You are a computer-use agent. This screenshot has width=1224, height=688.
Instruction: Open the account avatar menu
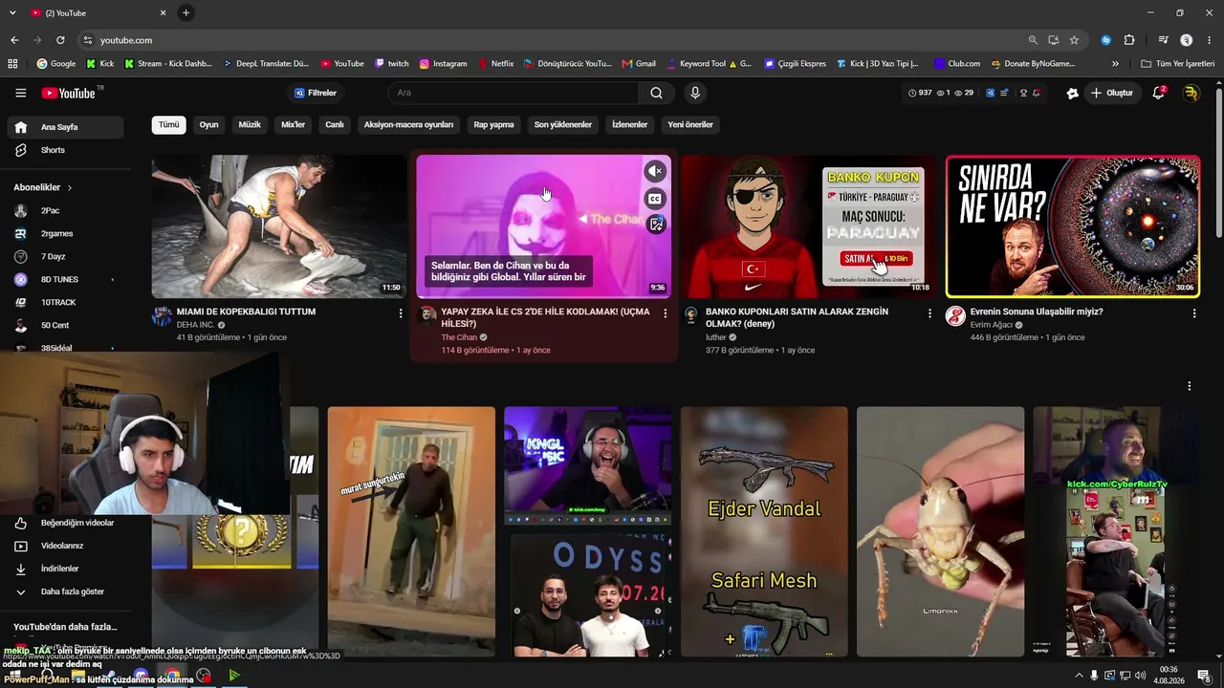point(1191,93)
